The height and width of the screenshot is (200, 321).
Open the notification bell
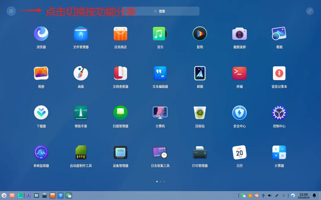tap(314, 196)
